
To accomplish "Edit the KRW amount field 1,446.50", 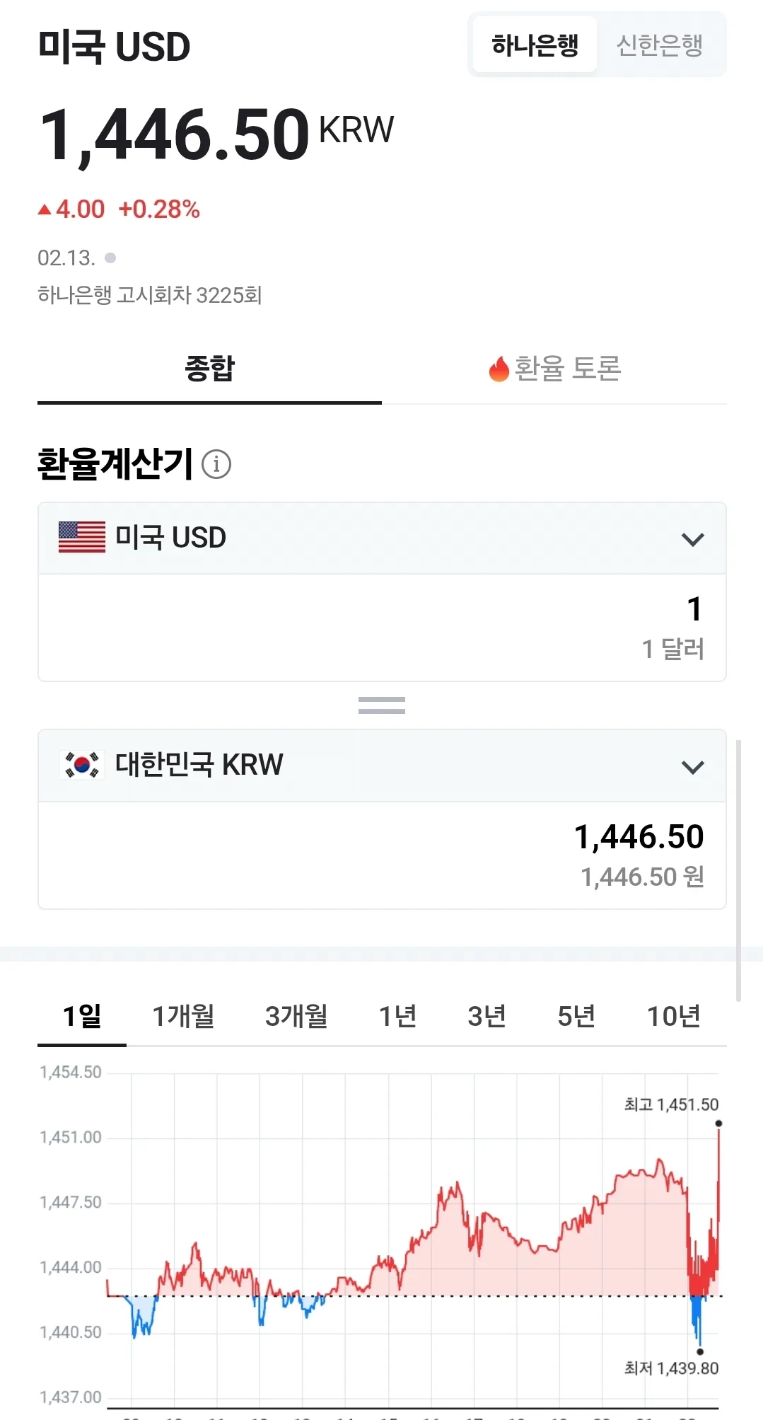I will (x=382, y=855).
